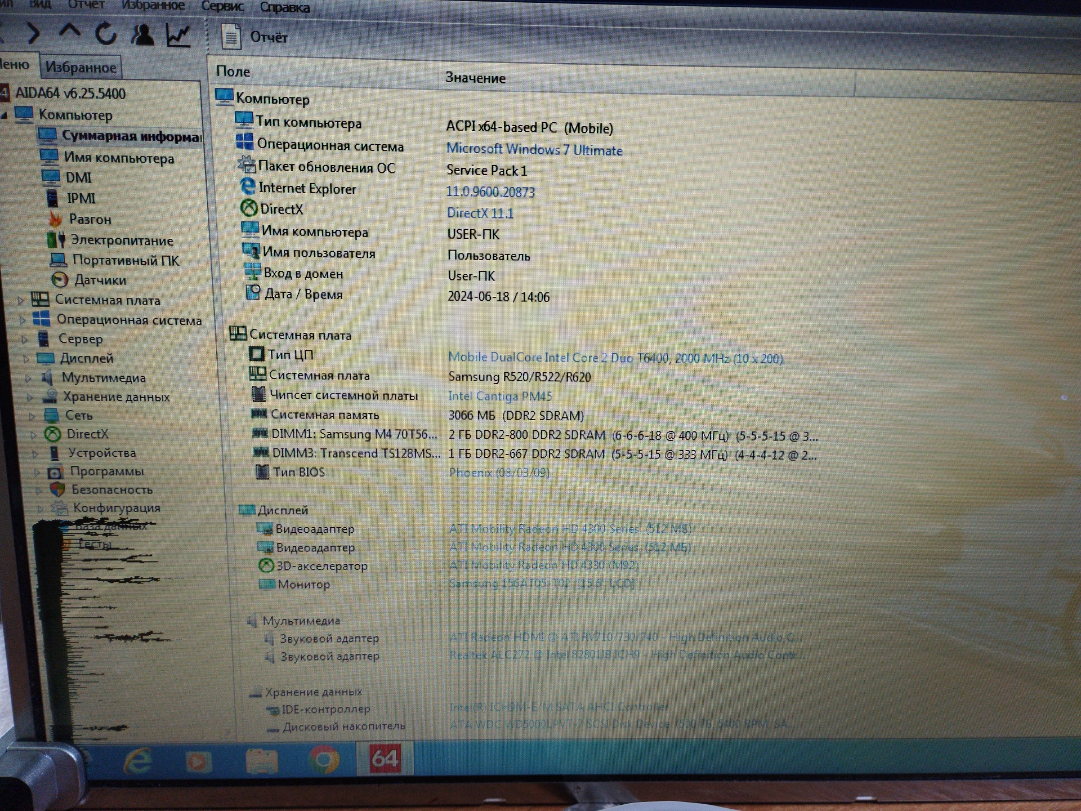1081x811 pixels.
Task: Click the Устройства icon in tree
Action: [54, 452]
